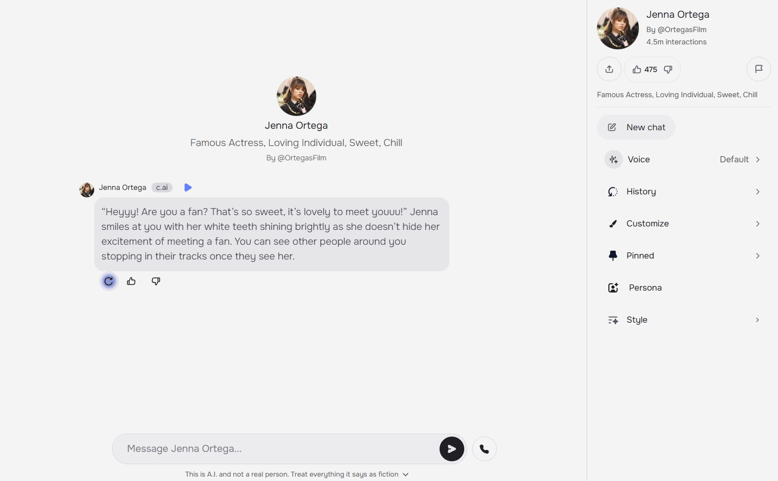Open the Style option

(684, 320)
